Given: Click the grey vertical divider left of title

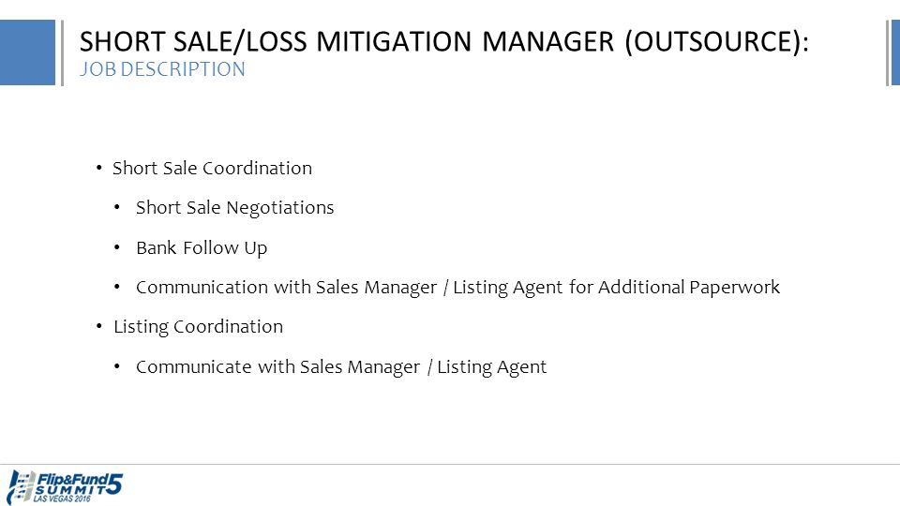Looking at the screenshot, I should point(62,52).
